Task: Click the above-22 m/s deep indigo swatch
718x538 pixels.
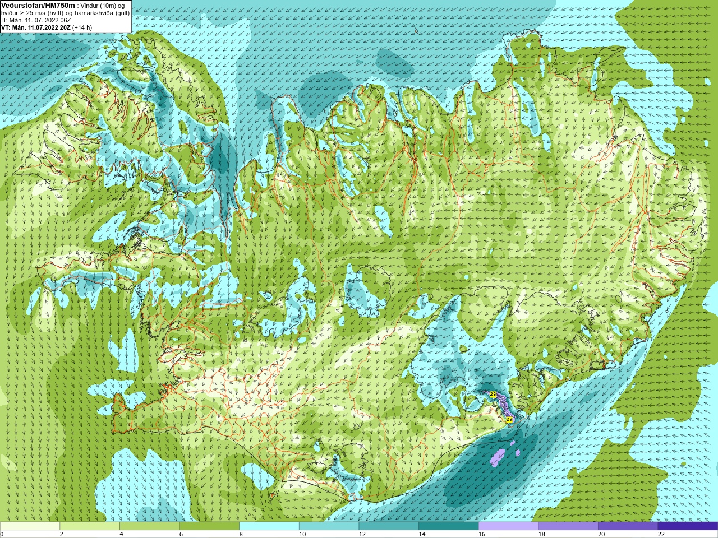Action: click(x=688, y=526)
